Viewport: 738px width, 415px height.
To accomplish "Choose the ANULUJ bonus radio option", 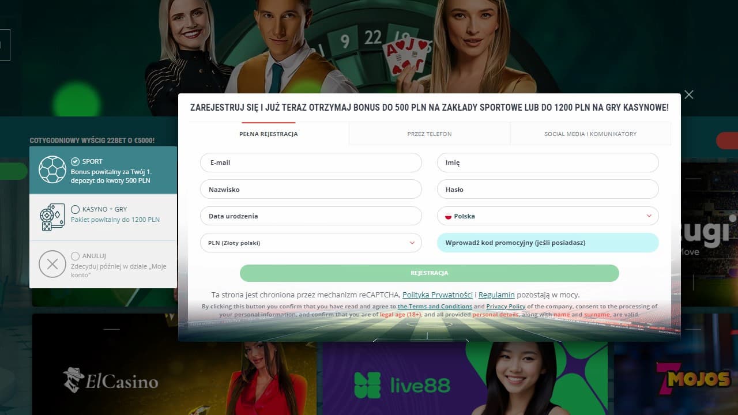I will (x=75, y=256).
